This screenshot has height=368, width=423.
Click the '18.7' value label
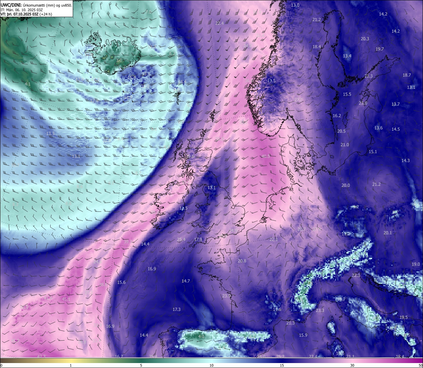point(407,75)
